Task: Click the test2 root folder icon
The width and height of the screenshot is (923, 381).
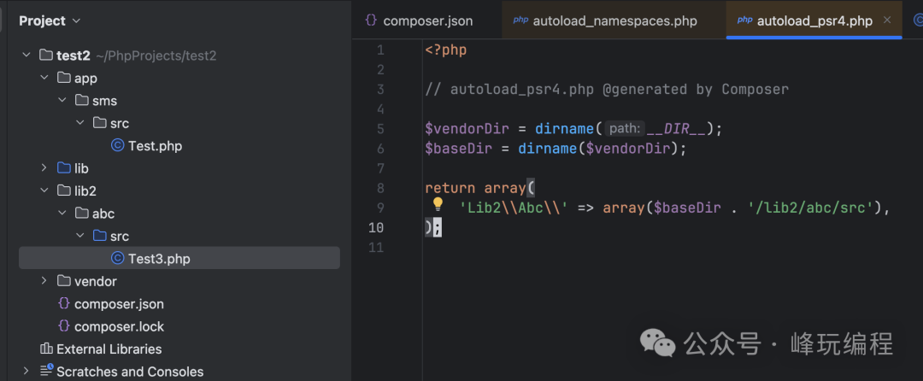Action: coord(46,56)
